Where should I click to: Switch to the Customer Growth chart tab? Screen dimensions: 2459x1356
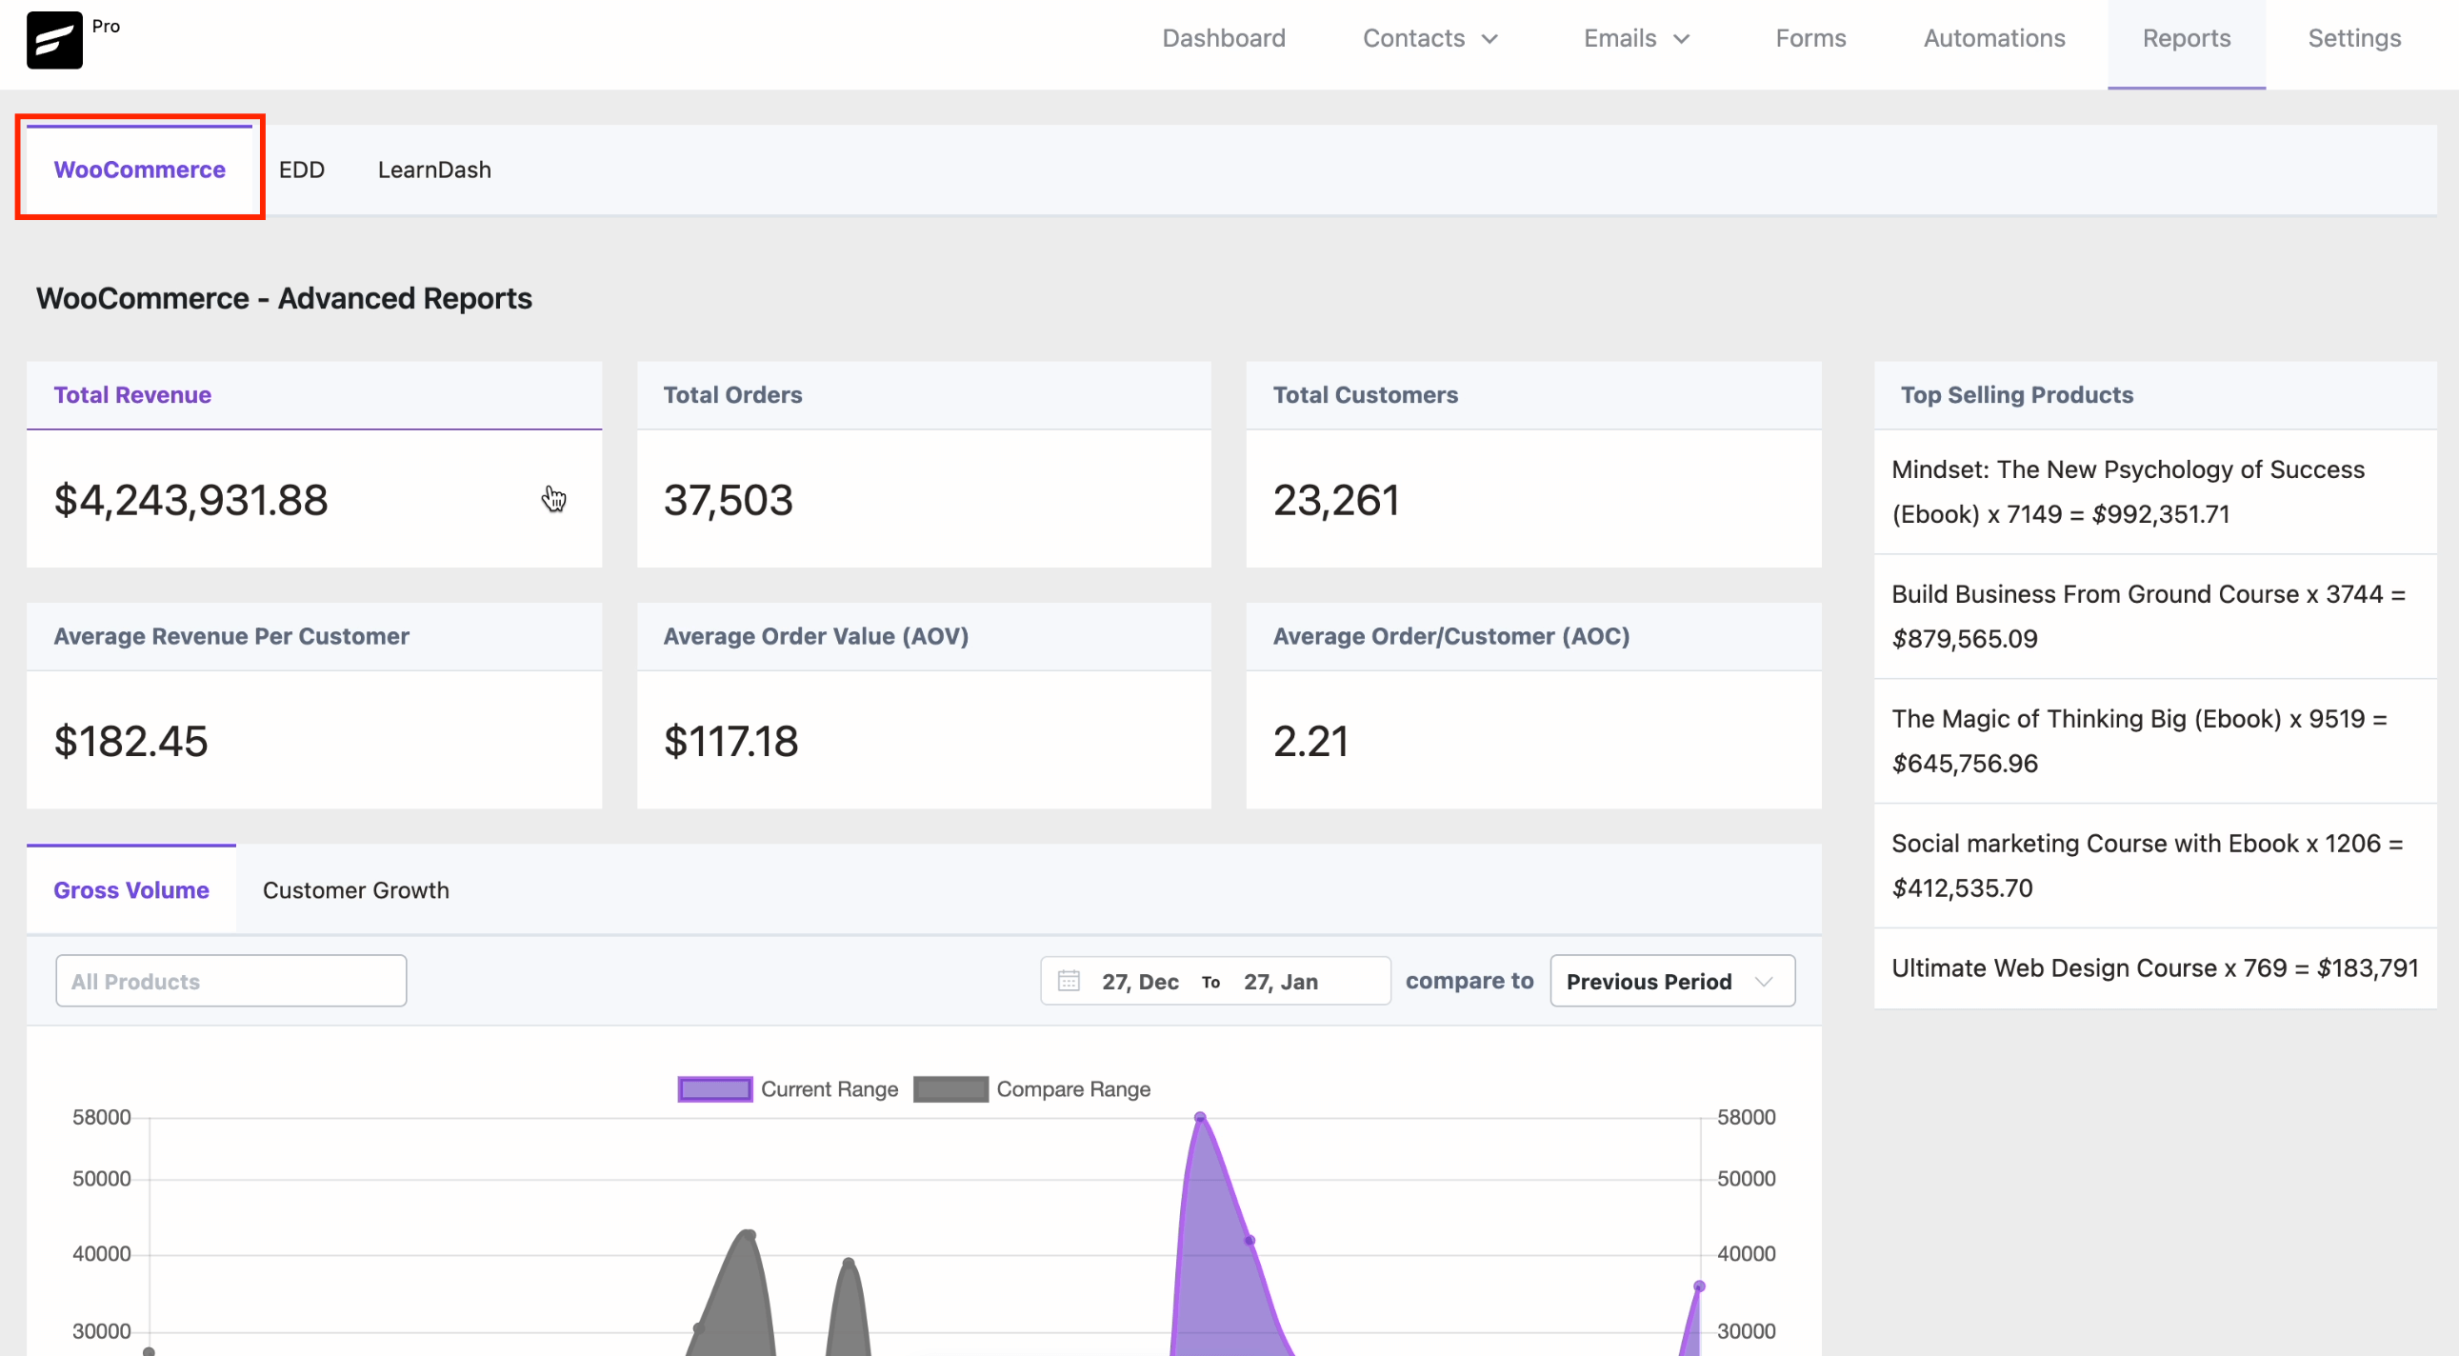click(355, 889)
